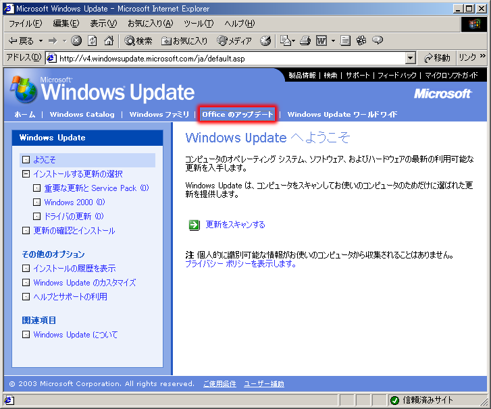Click the Refresh page icon
This screenshot has height=409, width=491.
point(92,40)
